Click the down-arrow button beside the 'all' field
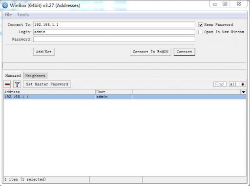This screenshot has width=250, height=186. tap(243, 84)
